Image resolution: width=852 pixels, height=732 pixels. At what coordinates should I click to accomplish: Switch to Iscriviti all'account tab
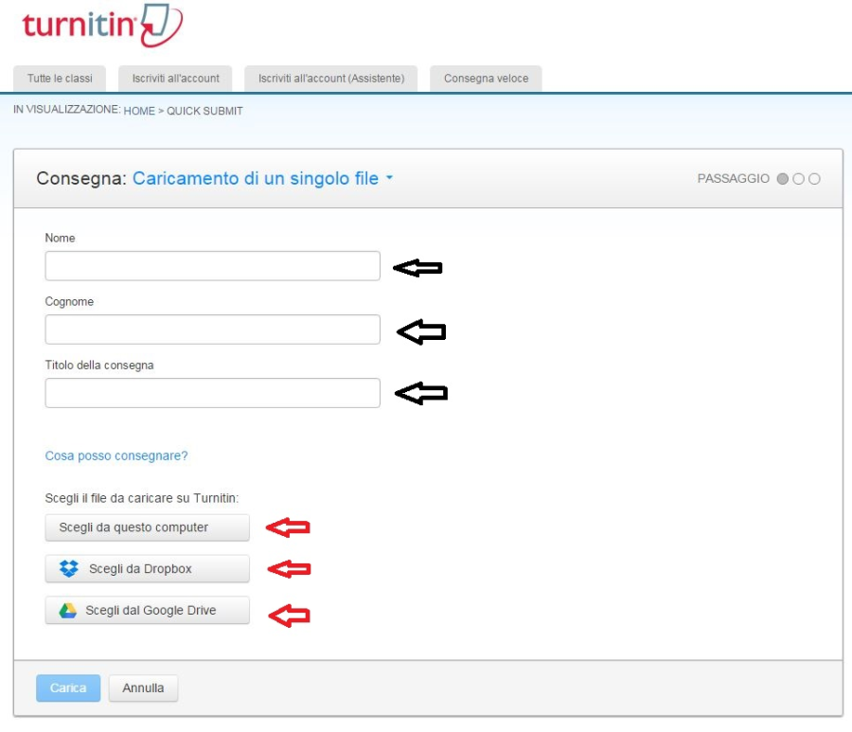[175, 79]
